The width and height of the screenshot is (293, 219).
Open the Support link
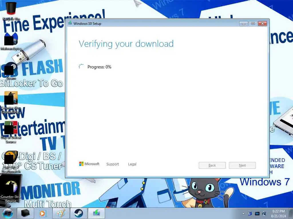tap(113, 164)
